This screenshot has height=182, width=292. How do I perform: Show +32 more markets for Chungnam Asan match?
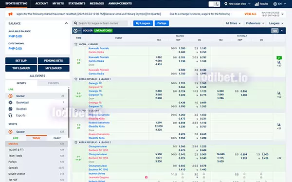click(279, 158)
